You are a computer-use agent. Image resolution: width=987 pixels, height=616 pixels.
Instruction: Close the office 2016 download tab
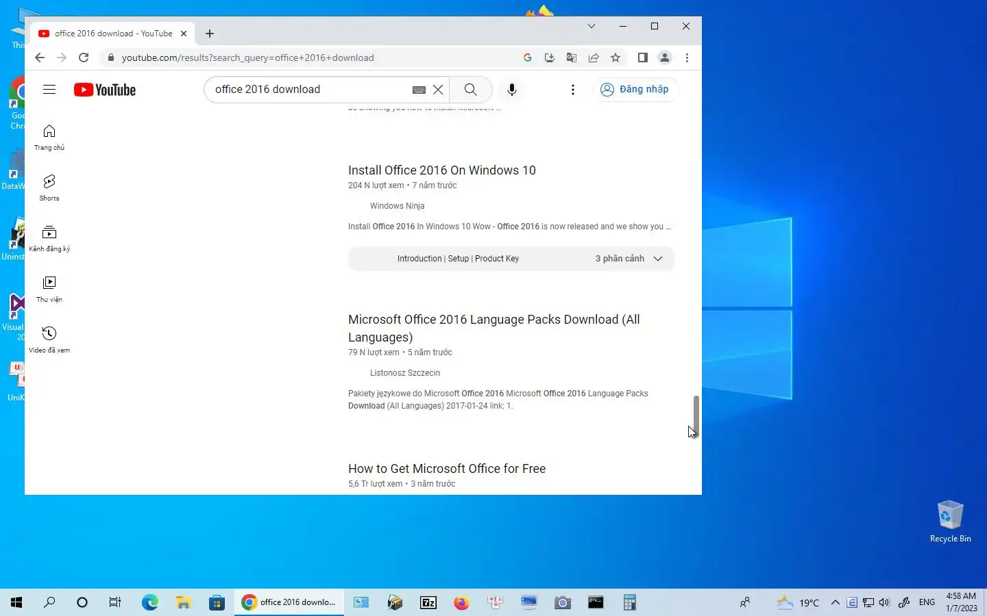[183, 33]
